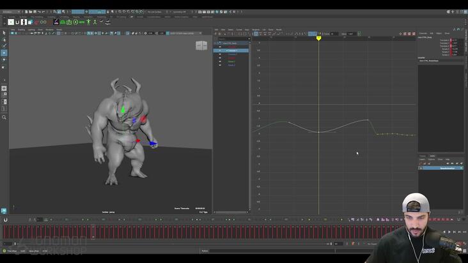Image resolution: width=468 pixels, height=263 pixels.
Task: Toggle visibility eye of selected Translate curve
Action: (x=220, y=50)
